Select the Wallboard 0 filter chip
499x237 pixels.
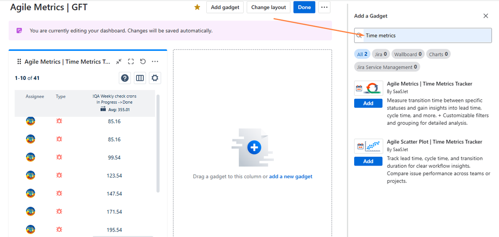408,54
